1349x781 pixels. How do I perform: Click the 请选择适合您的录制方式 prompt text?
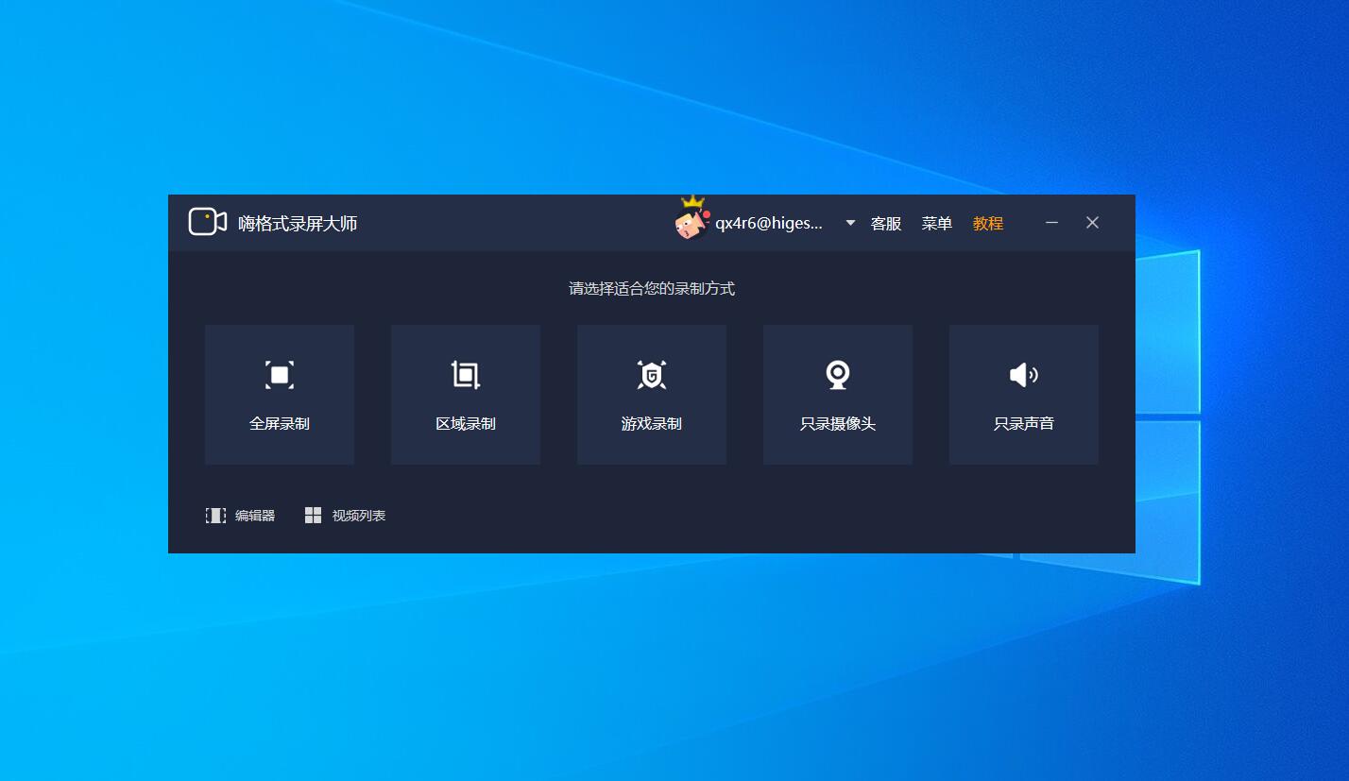[x=652, y=289]
